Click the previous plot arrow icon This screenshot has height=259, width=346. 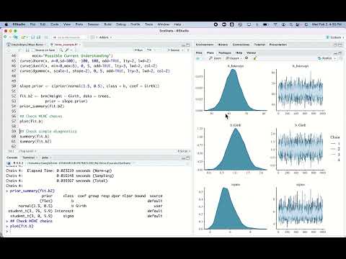(x=198, y=58)
